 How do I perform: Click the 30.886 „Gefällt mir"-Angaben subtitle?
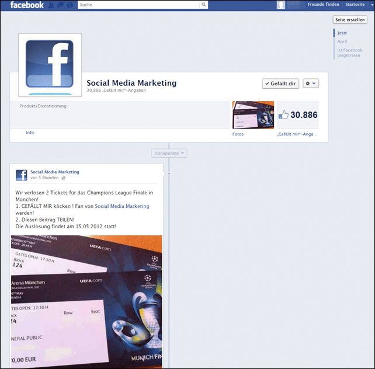(116, 90)
